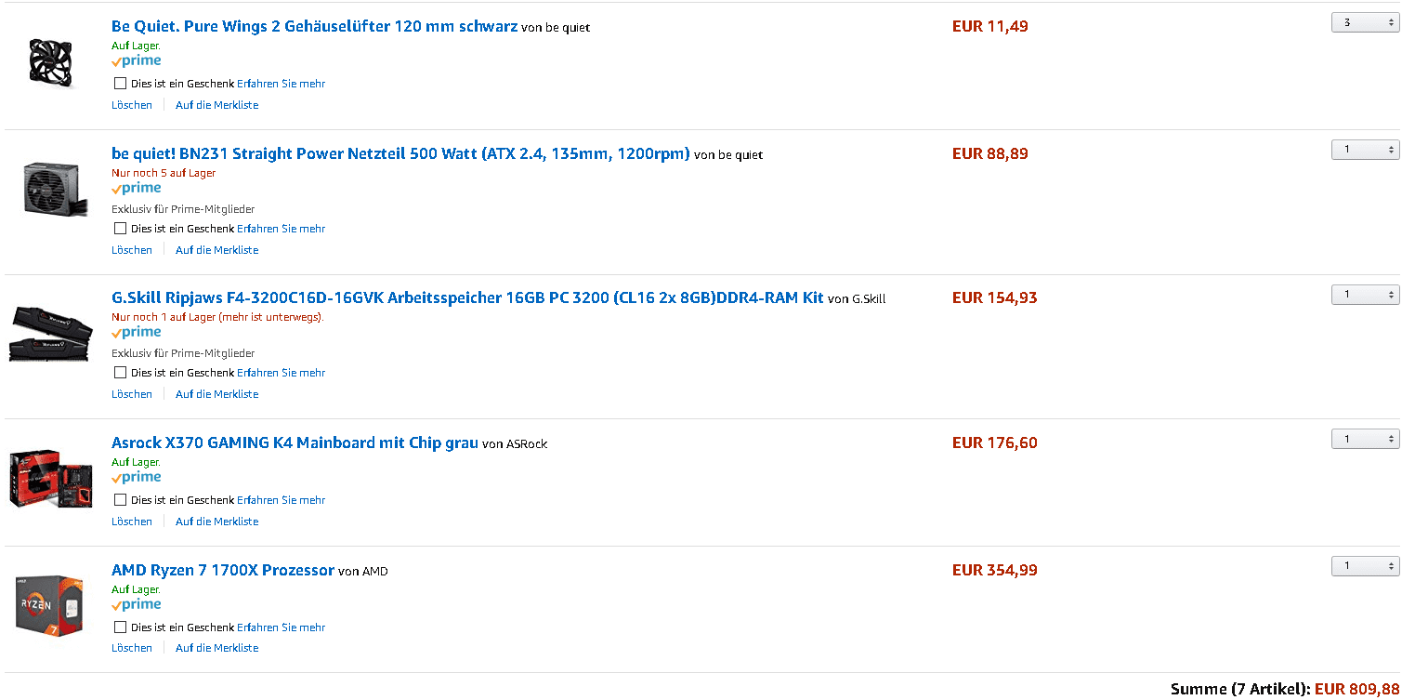The width and height of the screenshot is (1415, 700).
Task: Open the be quiet! BN231 Straight Power title
Action: [400, 153]
